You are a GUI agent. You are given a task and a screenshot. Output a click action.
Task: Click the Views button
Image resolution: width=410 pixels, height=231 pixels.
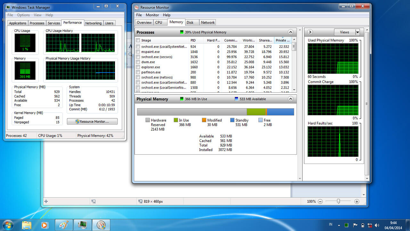(x=345, y=32)
